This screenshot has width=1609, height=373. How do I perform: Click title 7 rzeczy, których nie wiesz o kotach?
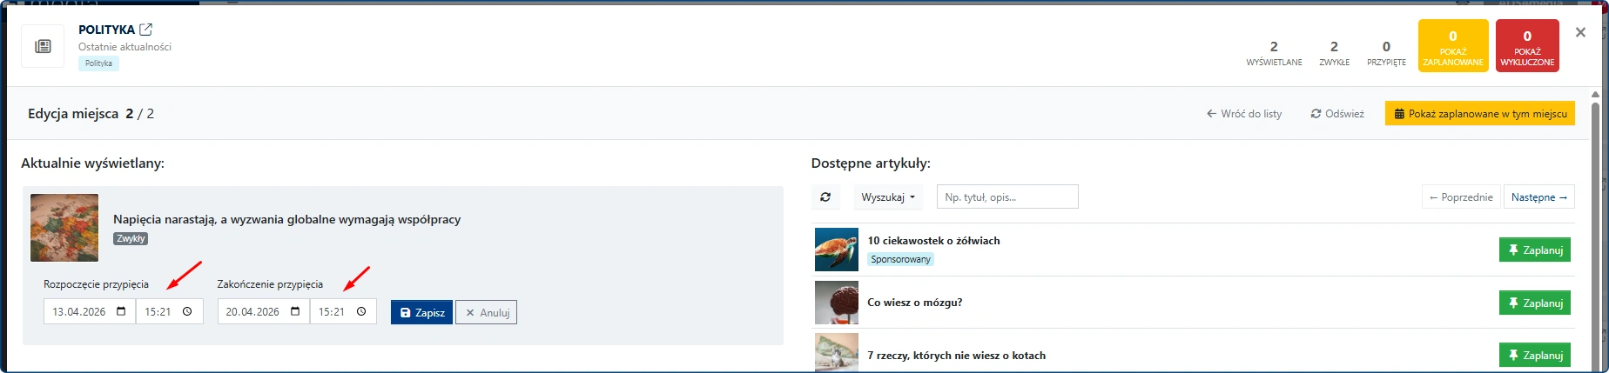point(957,355)
